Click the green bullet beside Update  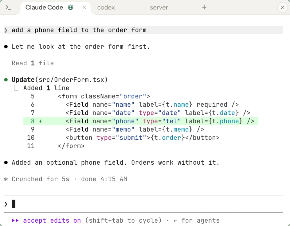6,80
